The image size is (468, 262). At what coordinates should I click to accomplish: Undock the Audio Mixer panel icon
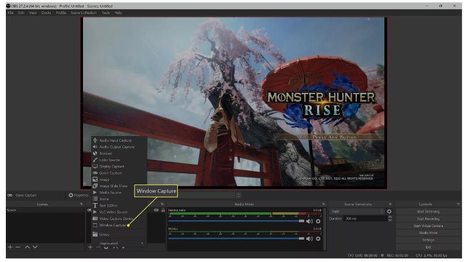[x=324, y=204]
